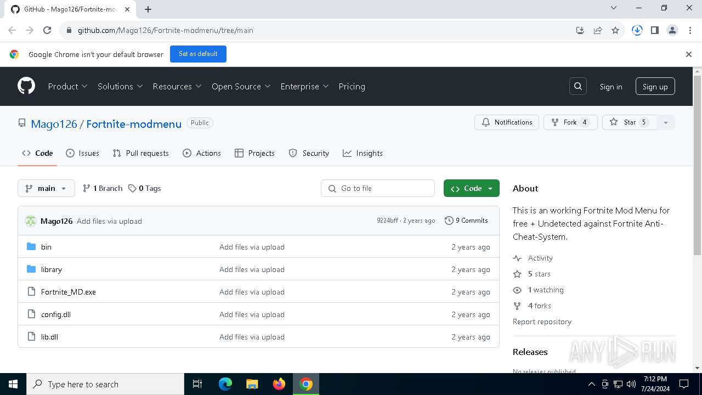Switch to the Security tab
702x395 pixels.
[x=309, y=153]
